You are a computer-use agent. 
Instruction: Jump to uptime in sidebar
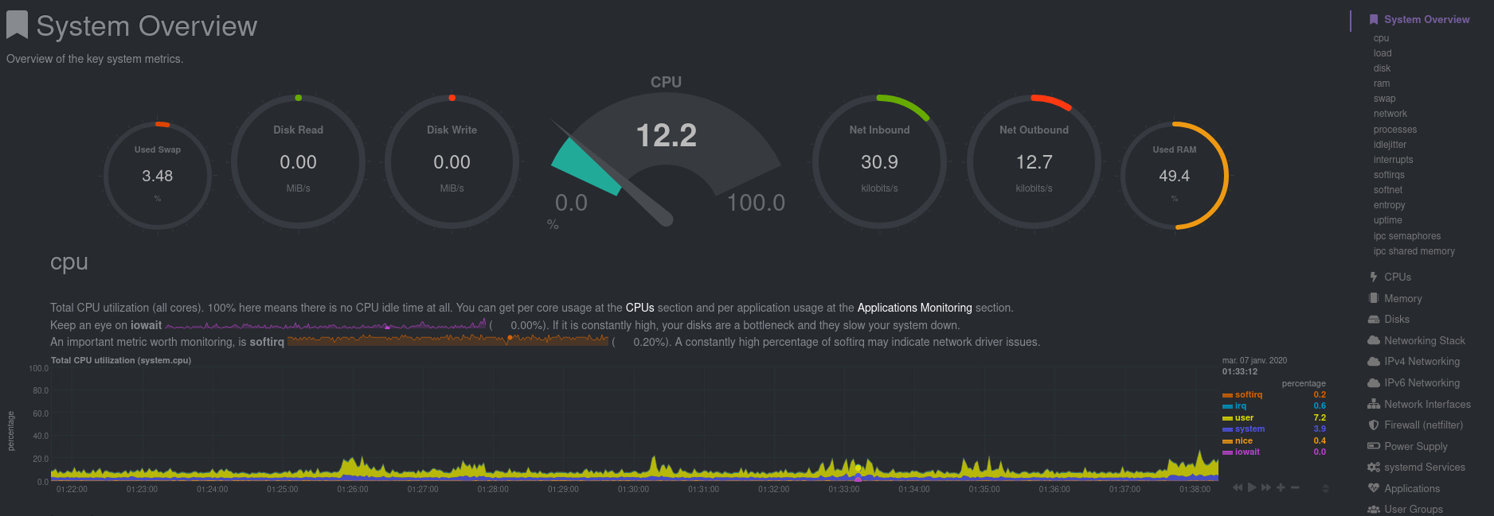pyautogui.click(x=1388, y=220)
